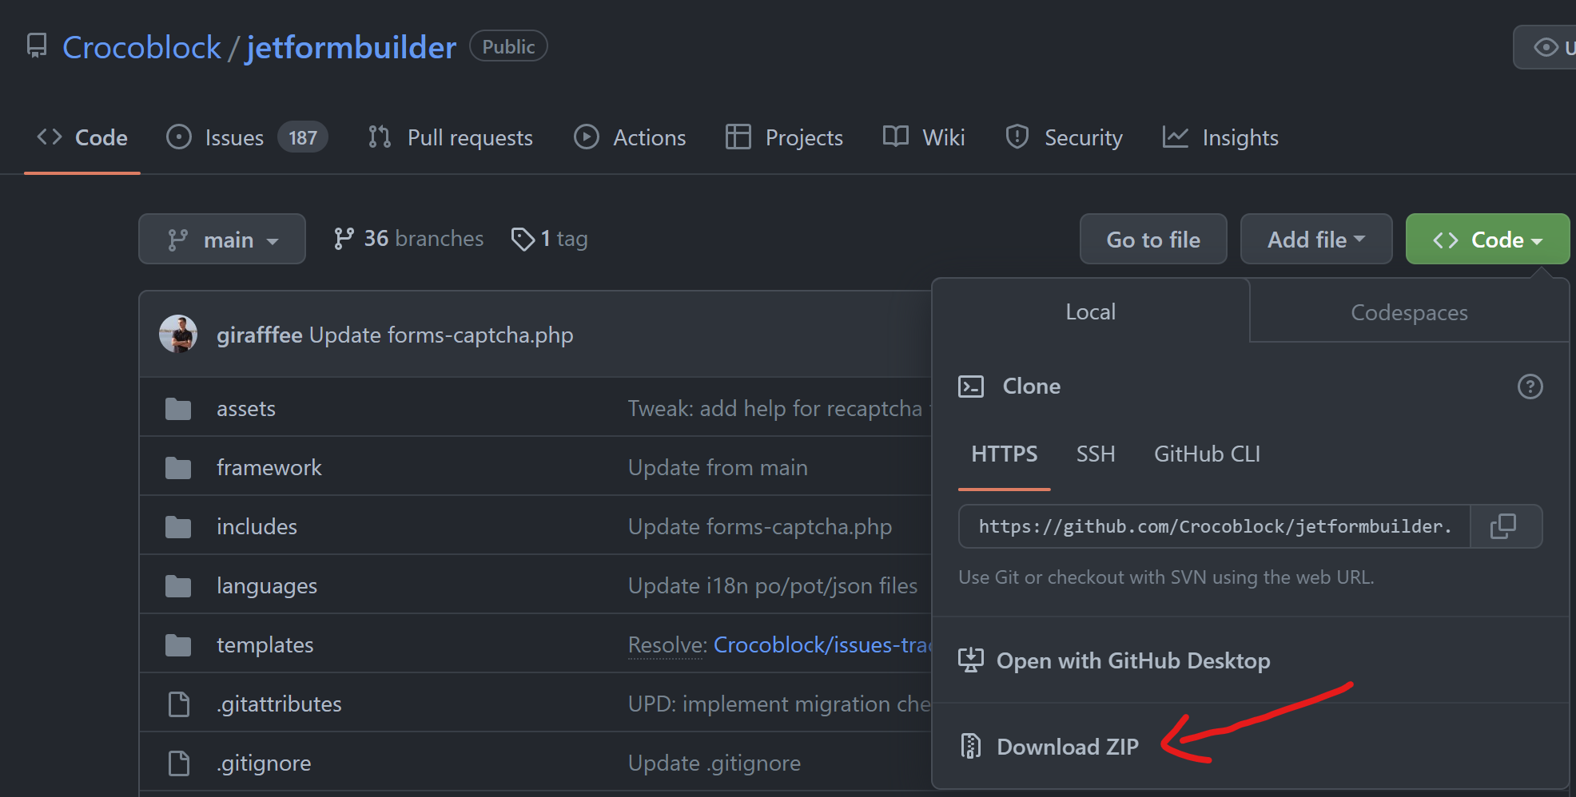
Task: Click the Security shield icon
Action: pos(1017,137)
